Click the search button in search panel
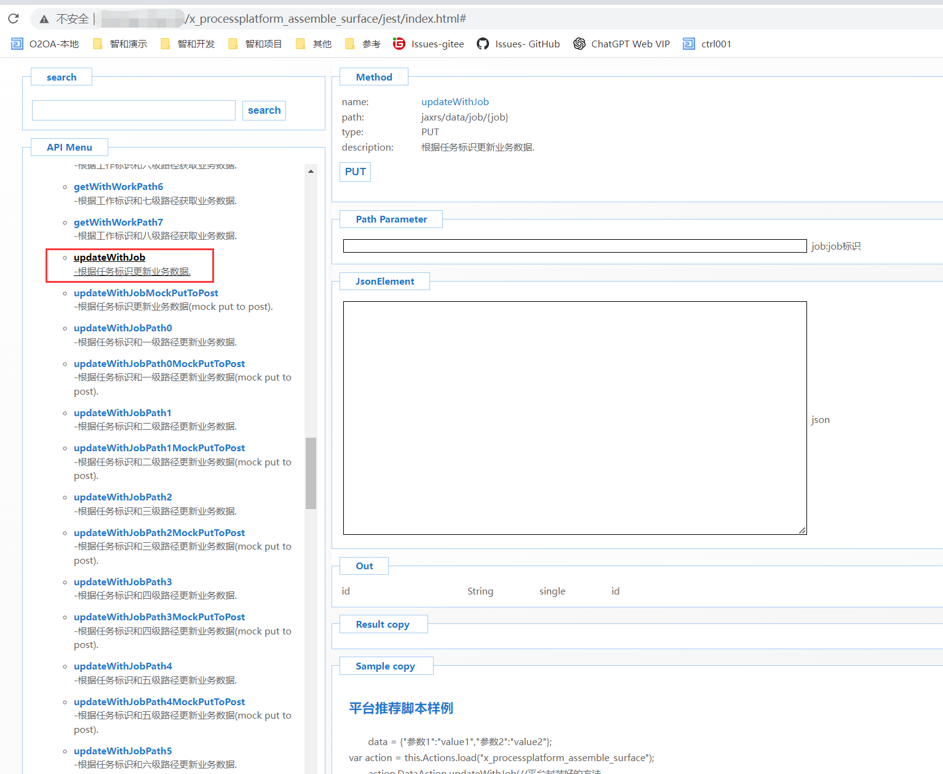The image size is (943, 774). (x=264, y=111)
